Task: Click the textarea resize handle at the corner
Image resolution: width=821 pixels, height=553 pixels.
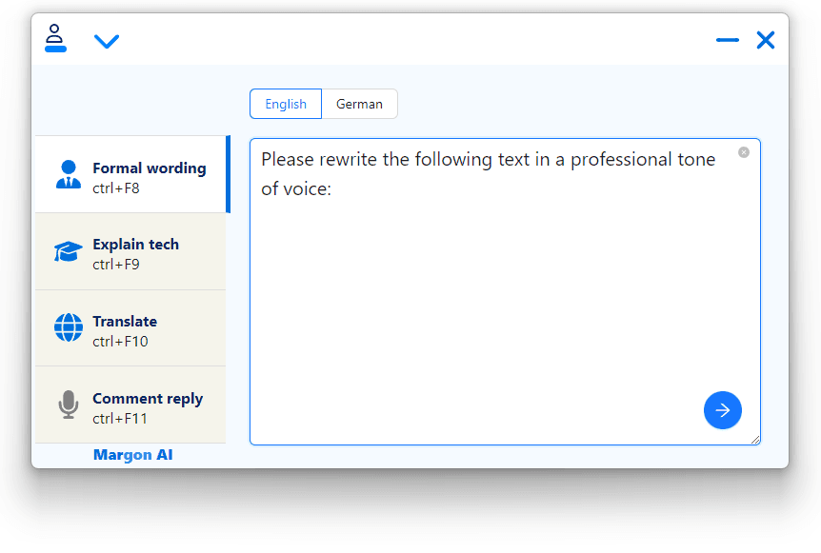Action: 755,440
